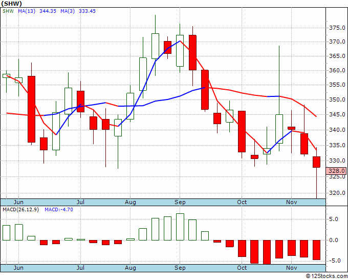Click the "340.0" price axis label
Viewport: 348px width, 280px height.
pyautogui.click(x=337, y=130)
